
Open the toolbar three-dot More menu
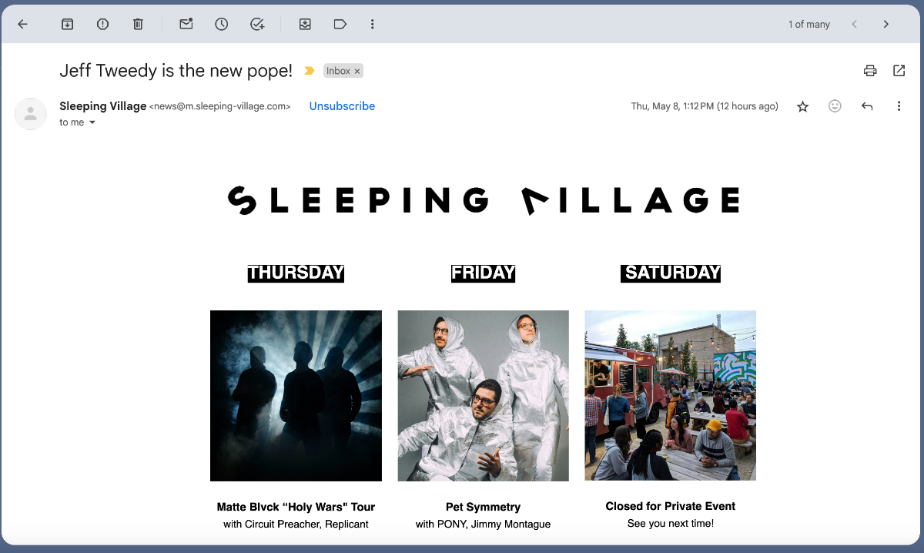pyautogui.click(x=373, y=25)
